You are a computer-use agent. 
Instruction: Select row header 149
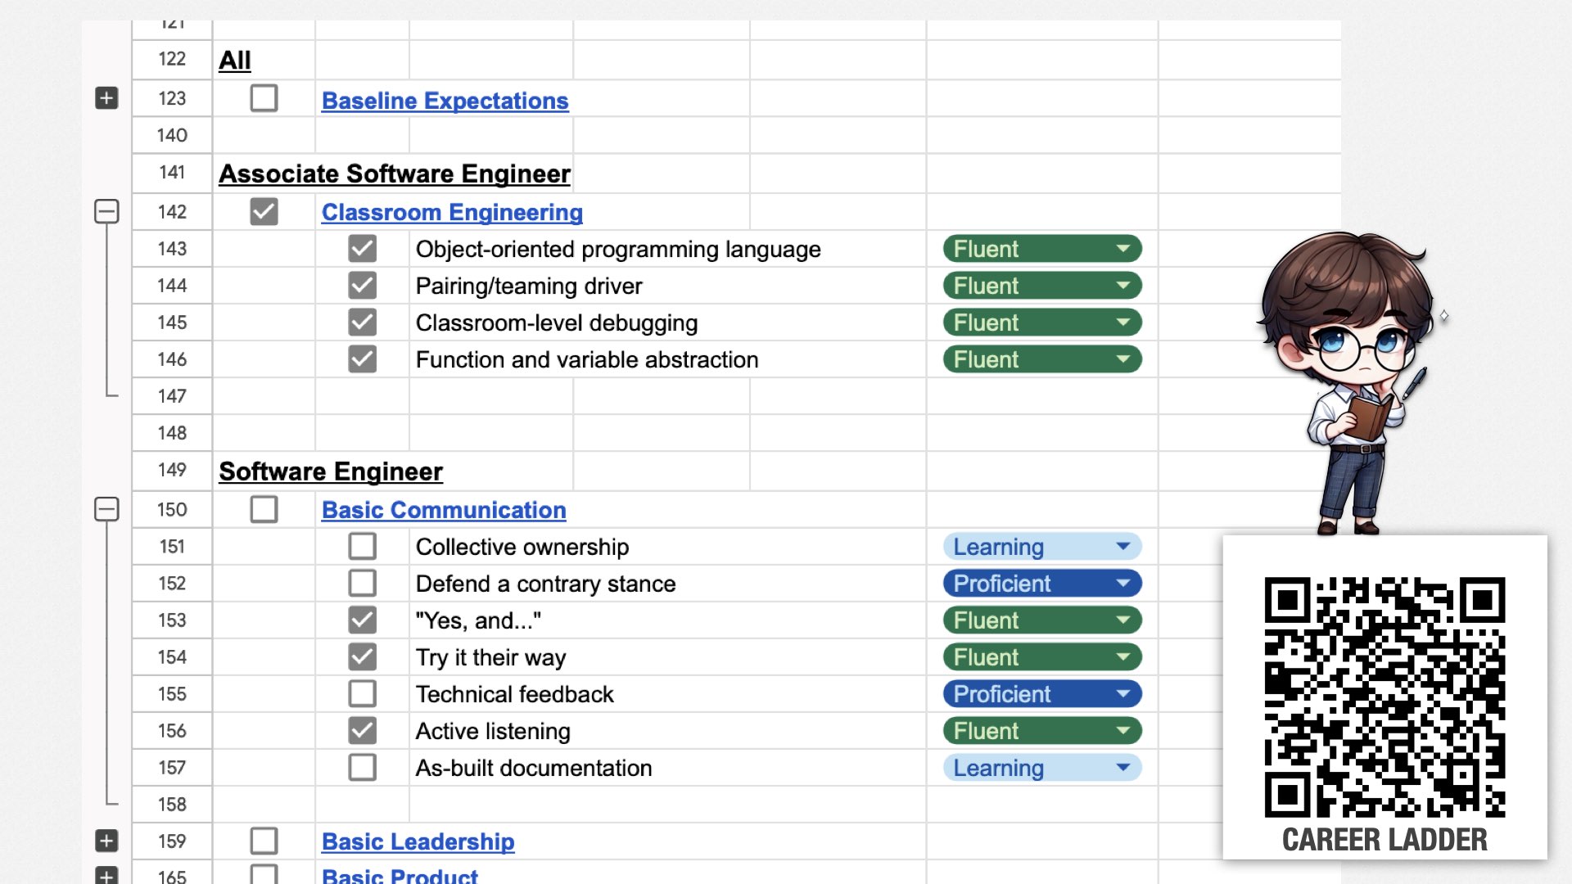pyautogui.click(x=172, y=470)
